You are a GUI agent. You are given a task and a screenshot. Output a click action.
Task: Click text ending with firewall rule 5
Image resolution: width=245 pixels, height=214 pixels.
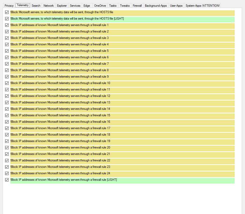point(59,51)
